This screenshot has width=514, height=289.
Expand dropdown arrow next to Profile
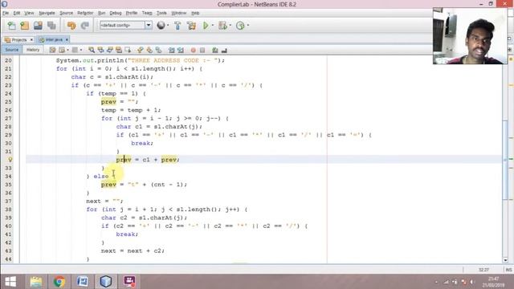point(248,25)
